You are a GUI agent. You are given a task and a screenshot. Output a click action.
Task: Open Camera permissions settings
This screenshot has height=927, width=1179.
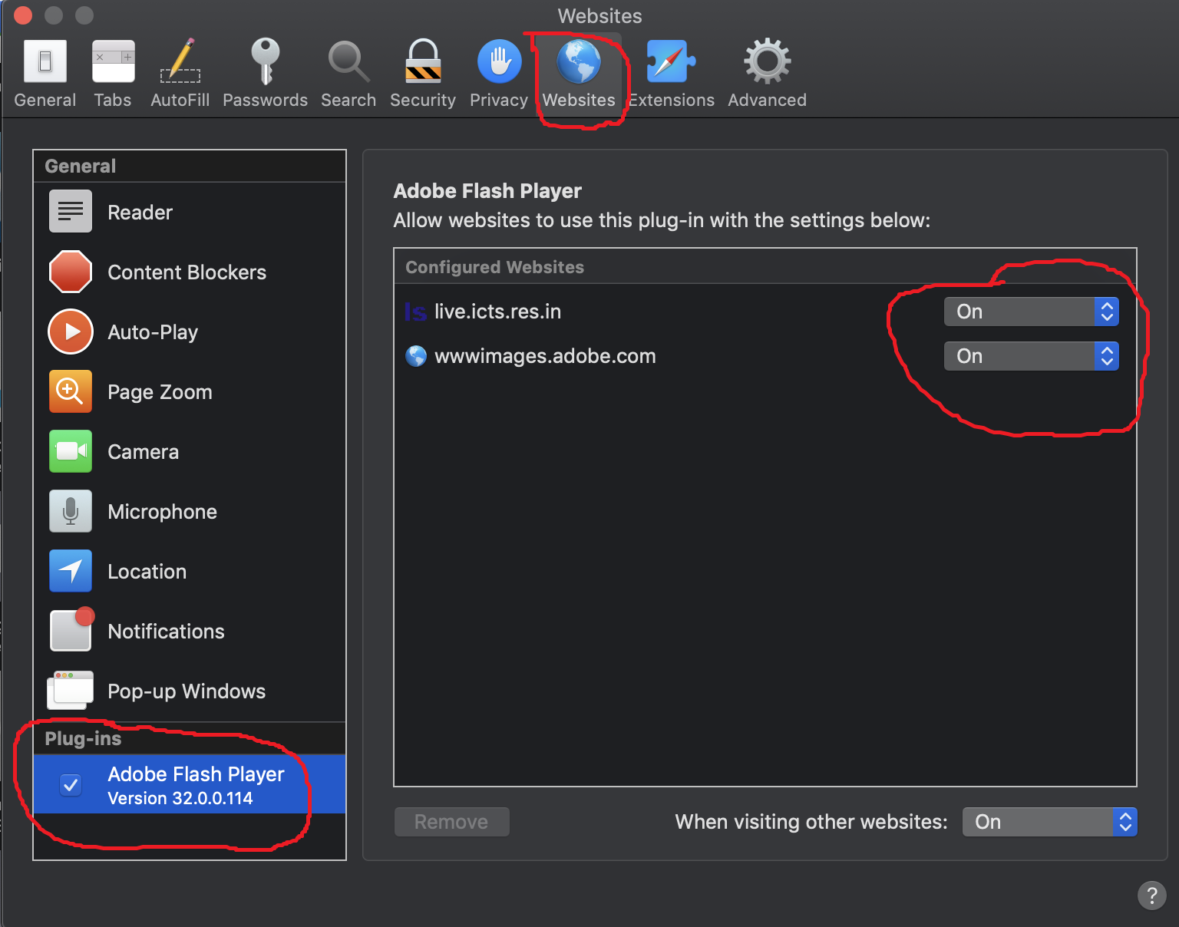pyautogui.click(x=70, y=451)
